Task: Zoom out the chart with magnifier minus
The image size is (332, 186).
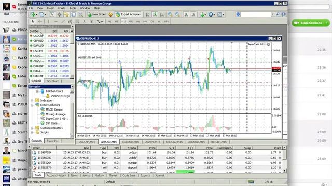Action: [177, 14]
